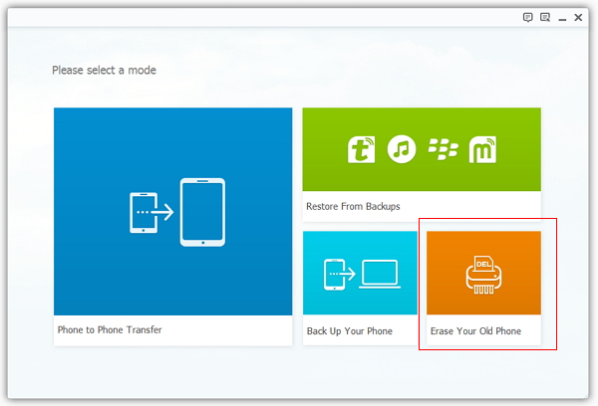
Task: Click the Back Up Your Phone label
Action: tap(350, 331)
